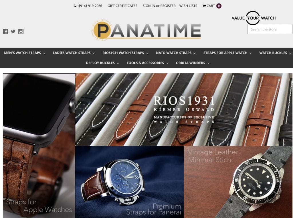Open the Deploy Buckles menu
The height and width of the screenshot is (218, 293).
pyautogui.click(x=103, y=63)
